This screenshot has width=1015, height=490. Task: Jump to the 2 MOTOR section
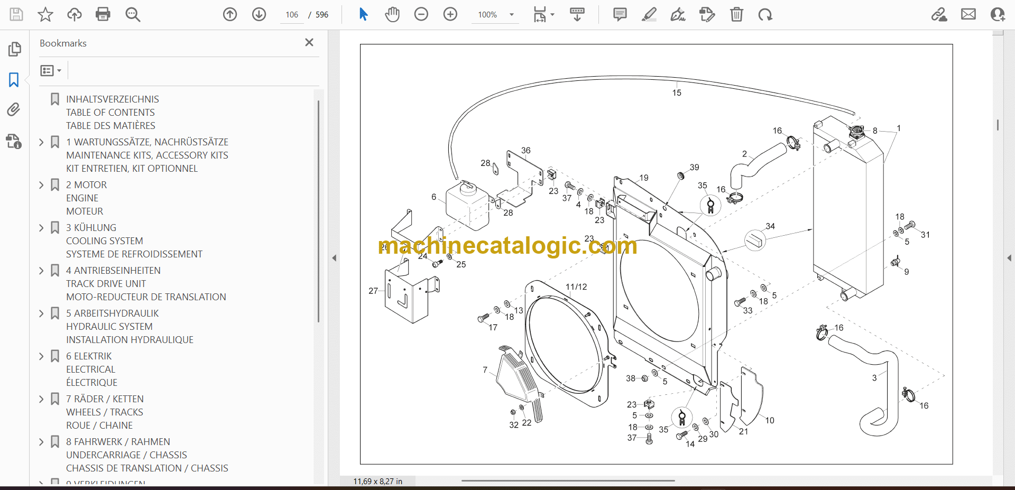(x=86, y=198)
